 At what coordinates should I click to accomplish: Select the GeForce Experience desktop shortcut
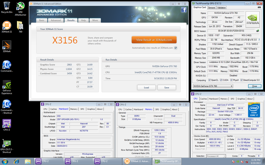coord(7,87)
